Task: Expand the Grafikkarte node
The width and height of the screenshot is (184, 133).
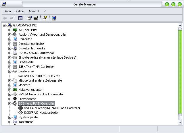Action: 9,62
